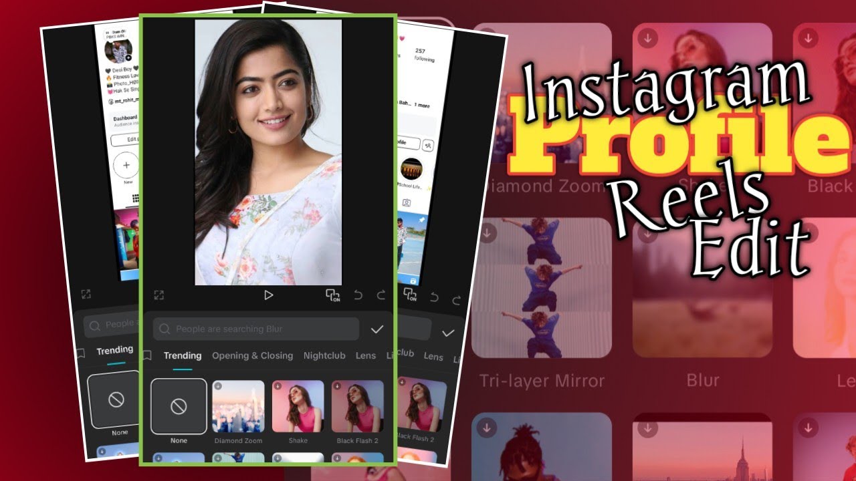This screenshot has height=481, width=856.
Task: Redo the edit in the right screenshot
Action: tap(457, 301)
